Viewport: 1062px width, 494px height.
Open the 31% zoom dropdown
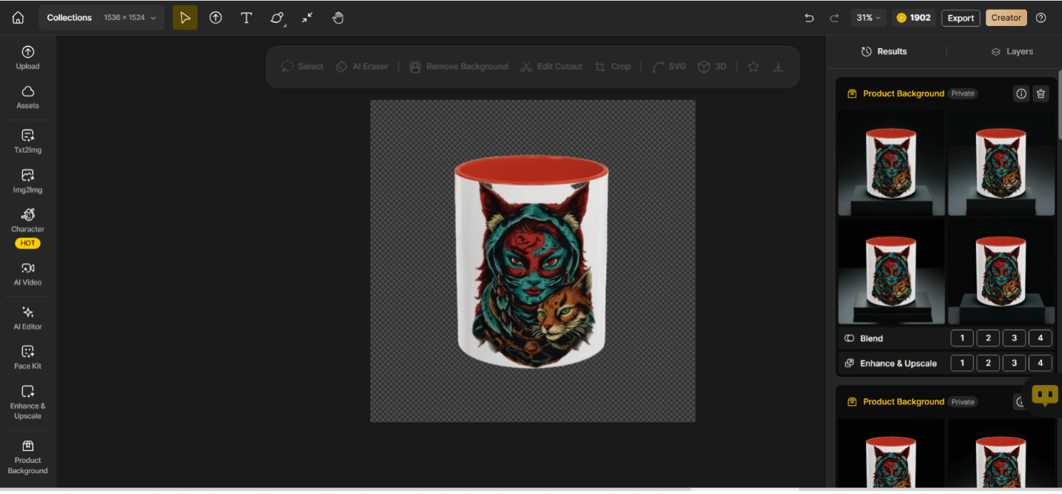point(868,18)
